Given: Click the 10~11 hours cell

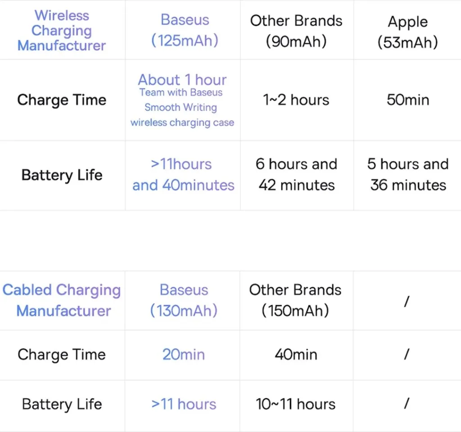Looking at the screenshot, I should click(x=295, y=404).
